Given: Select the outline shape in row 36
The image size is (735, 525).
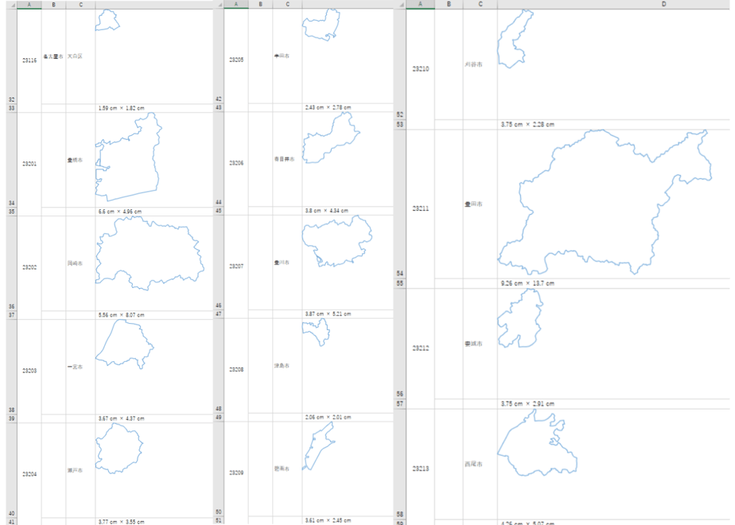Looking at the screenshot, I should 150,254.
